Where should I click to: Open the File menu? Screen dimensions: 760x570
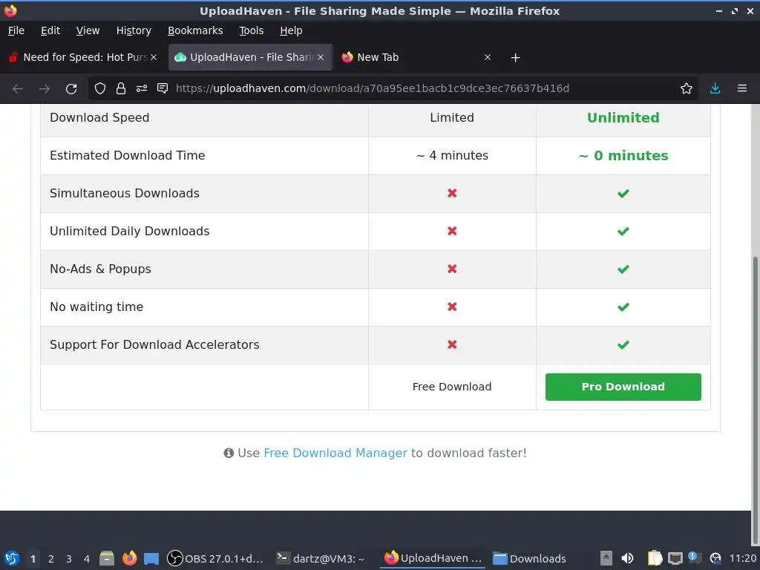click(x=16, y=30)
